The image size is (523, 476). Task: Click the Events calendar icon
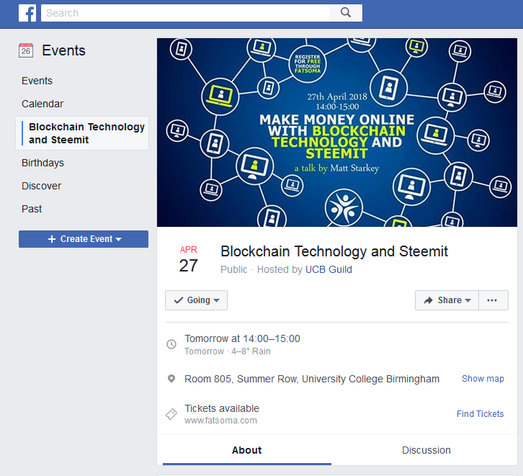point(26,50)
